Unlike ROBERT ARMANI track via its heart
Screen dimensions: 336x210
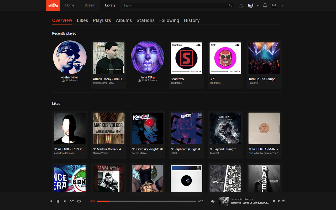250,149
